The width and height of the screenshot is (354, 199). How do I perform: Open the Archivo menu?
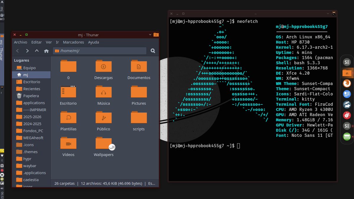click(x=20, y=42)
